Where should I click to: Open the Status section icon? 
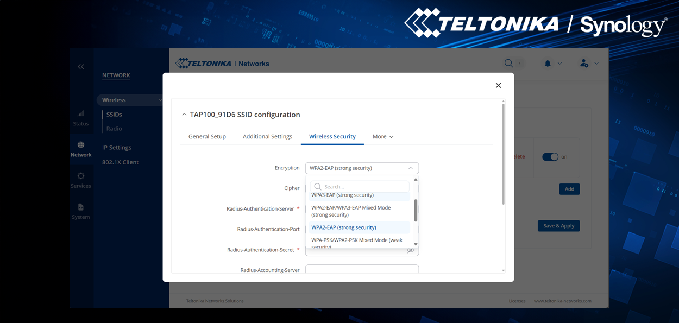80,114
